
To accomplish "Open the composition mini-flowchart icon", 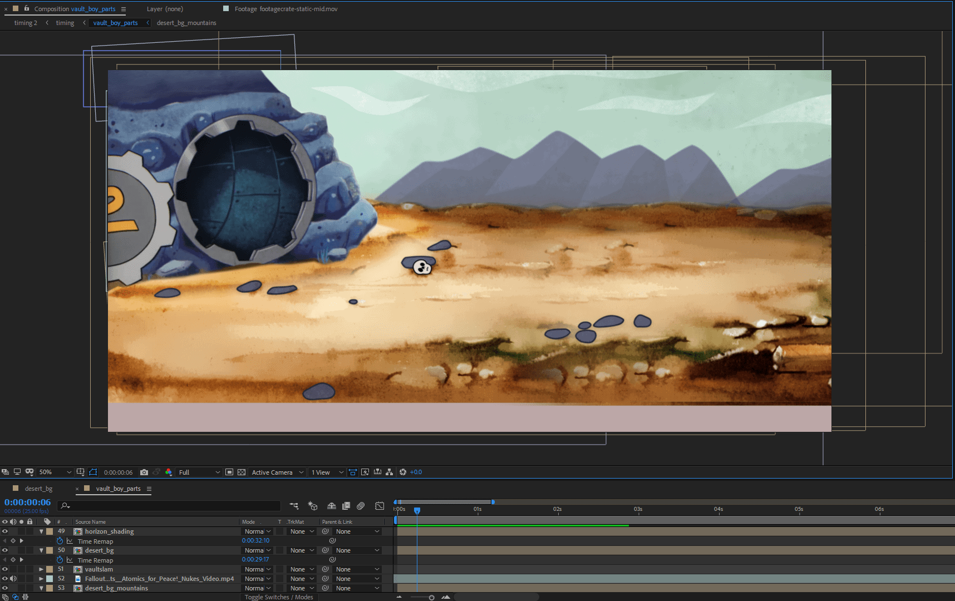I will (294, 506).
